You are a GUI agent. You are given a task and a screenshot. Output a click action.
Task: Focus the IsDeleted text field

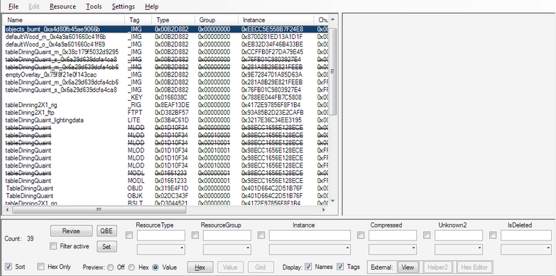pos(526,235)
